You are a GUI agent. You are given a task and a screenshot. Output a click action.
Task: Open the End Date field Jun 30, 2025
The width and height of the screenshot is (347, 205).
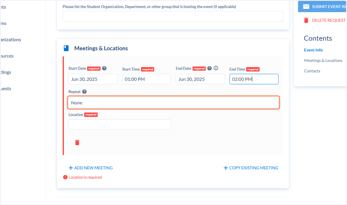pyautogui.click(x=200, y=79)
